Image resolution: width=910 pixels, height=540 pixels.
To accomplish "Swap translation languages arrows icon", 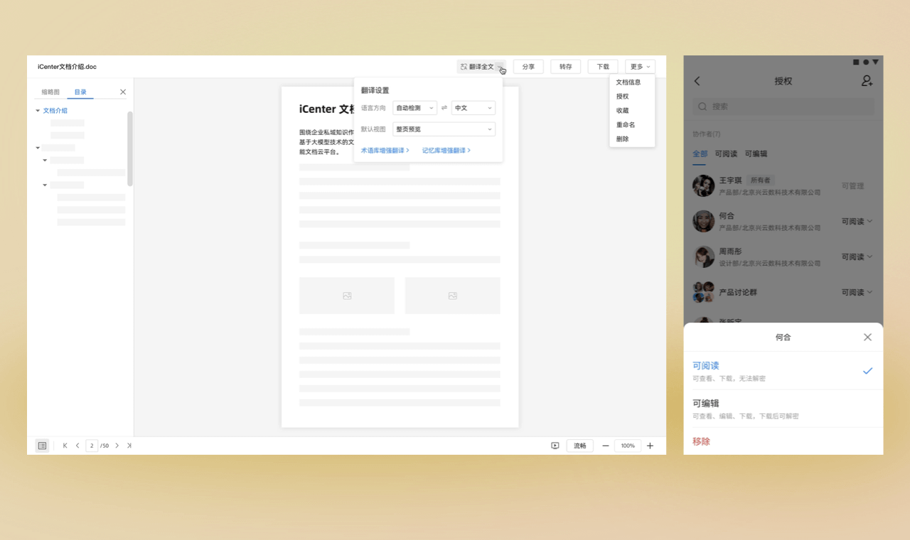I will [x=444, y=108].
